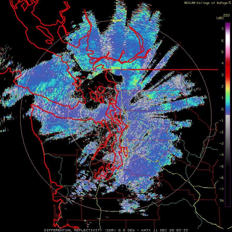
Task: Select the "DZD" legend title
Action: [x=227, y=15]
